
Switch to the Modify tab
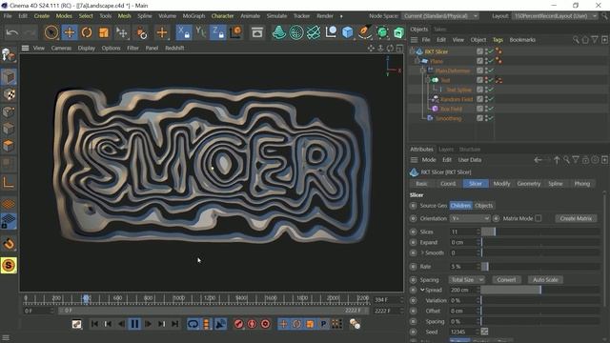point(501,184)
